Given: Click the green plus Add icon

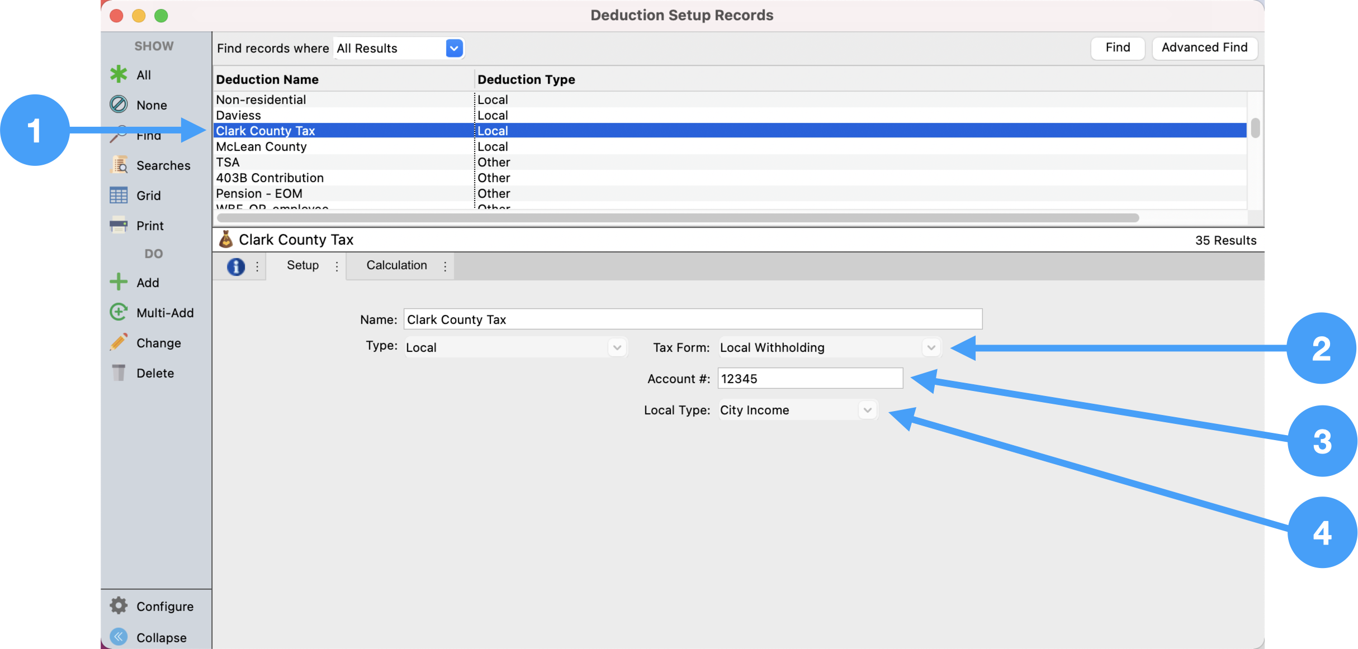Looking at the screenshot, I should (x=119, y=282).
